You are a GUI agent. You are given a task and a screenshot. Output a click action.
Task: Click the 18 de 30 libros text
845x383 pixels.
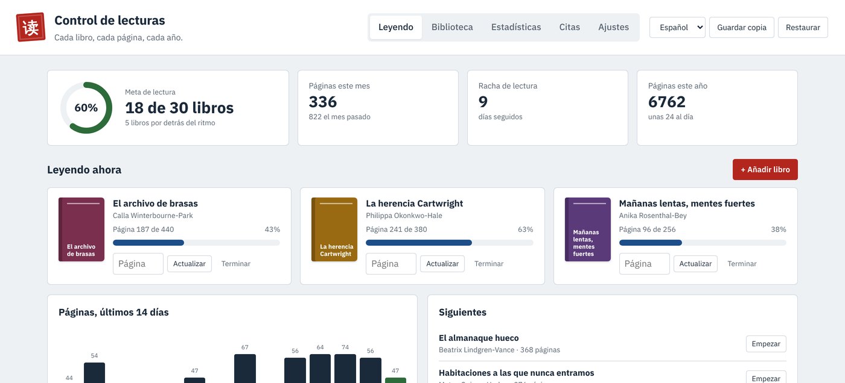pos(179,108)
